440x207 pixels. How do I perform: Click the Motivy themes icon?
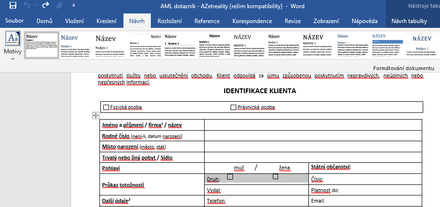point(12,39)
